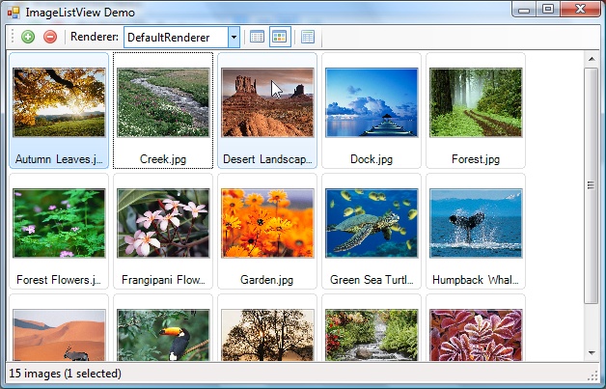Minimize the ImageListView Demo window
The width and height of the screenshot is (606, 389).
click(x=524, y=10)
